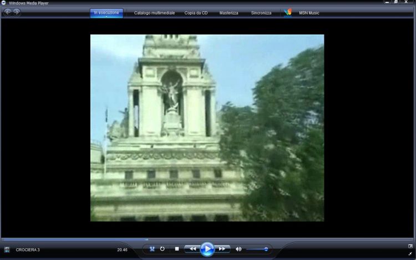The image size is (416, 260).
Task: Open the Copia da CD tab
Action: tap(196, 12)
